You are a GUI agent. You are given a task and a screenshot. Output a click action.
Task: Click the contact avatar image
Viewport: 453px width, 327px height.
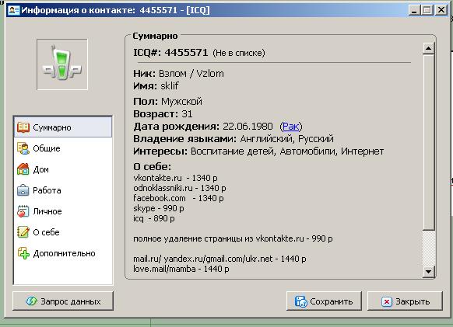62,64
